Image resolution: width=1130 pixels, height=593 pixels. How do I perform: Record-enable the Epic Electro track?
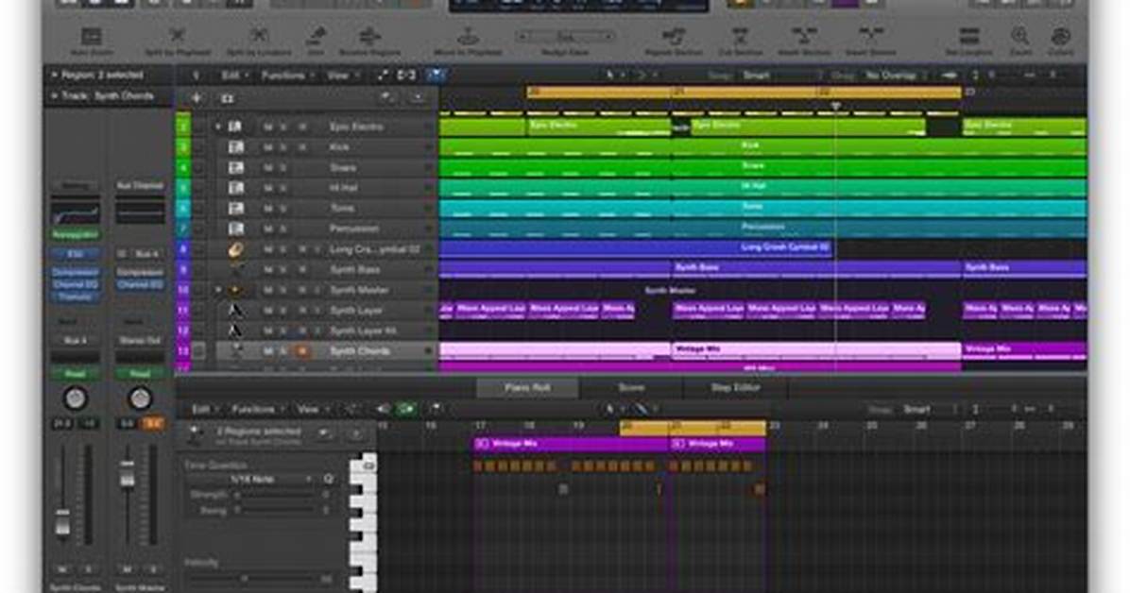coord(302,127)
